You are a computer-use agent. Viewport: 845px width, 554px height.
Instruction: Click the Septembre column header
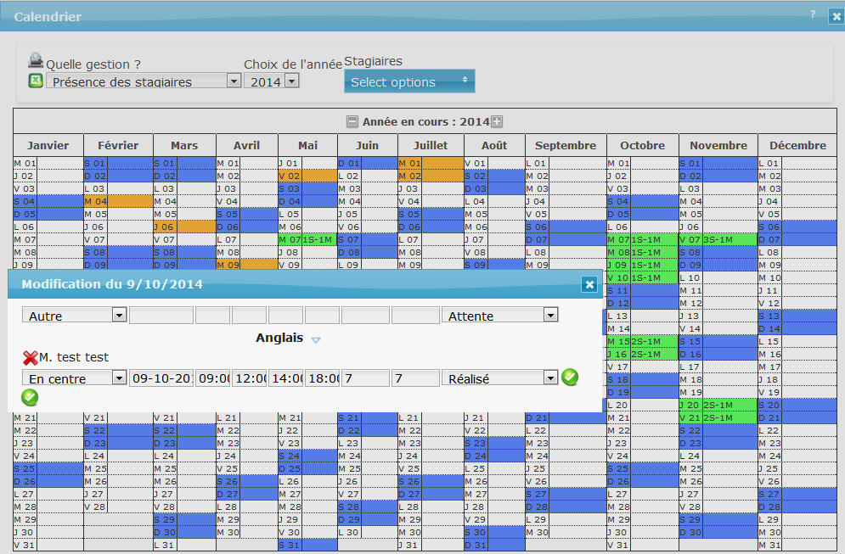click(x=566, y=145)
